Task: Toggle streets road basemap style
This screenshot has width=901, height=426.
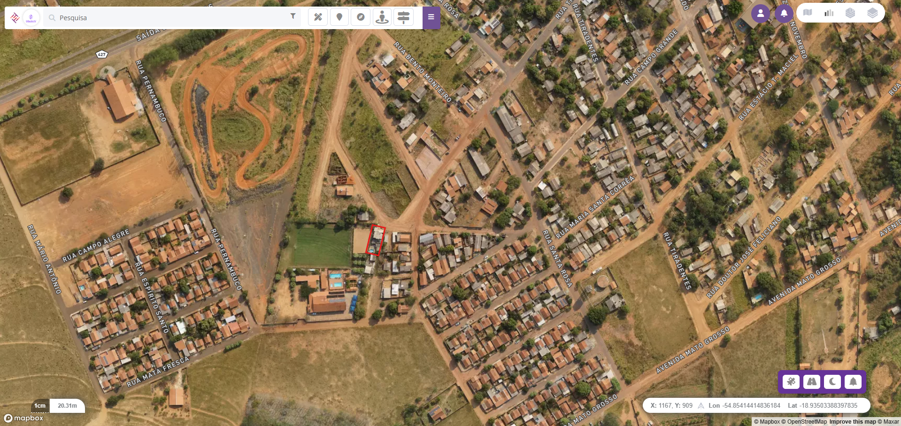Action: [812, 381]
